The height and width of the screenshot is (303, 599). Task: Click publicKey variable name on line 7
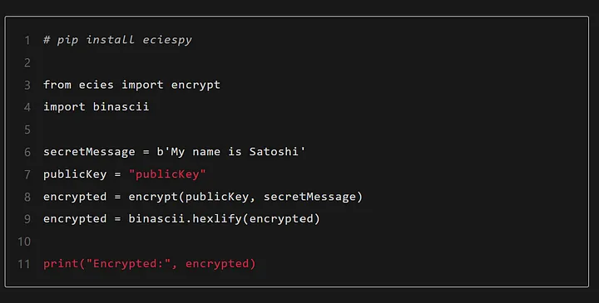coord(75,174)
